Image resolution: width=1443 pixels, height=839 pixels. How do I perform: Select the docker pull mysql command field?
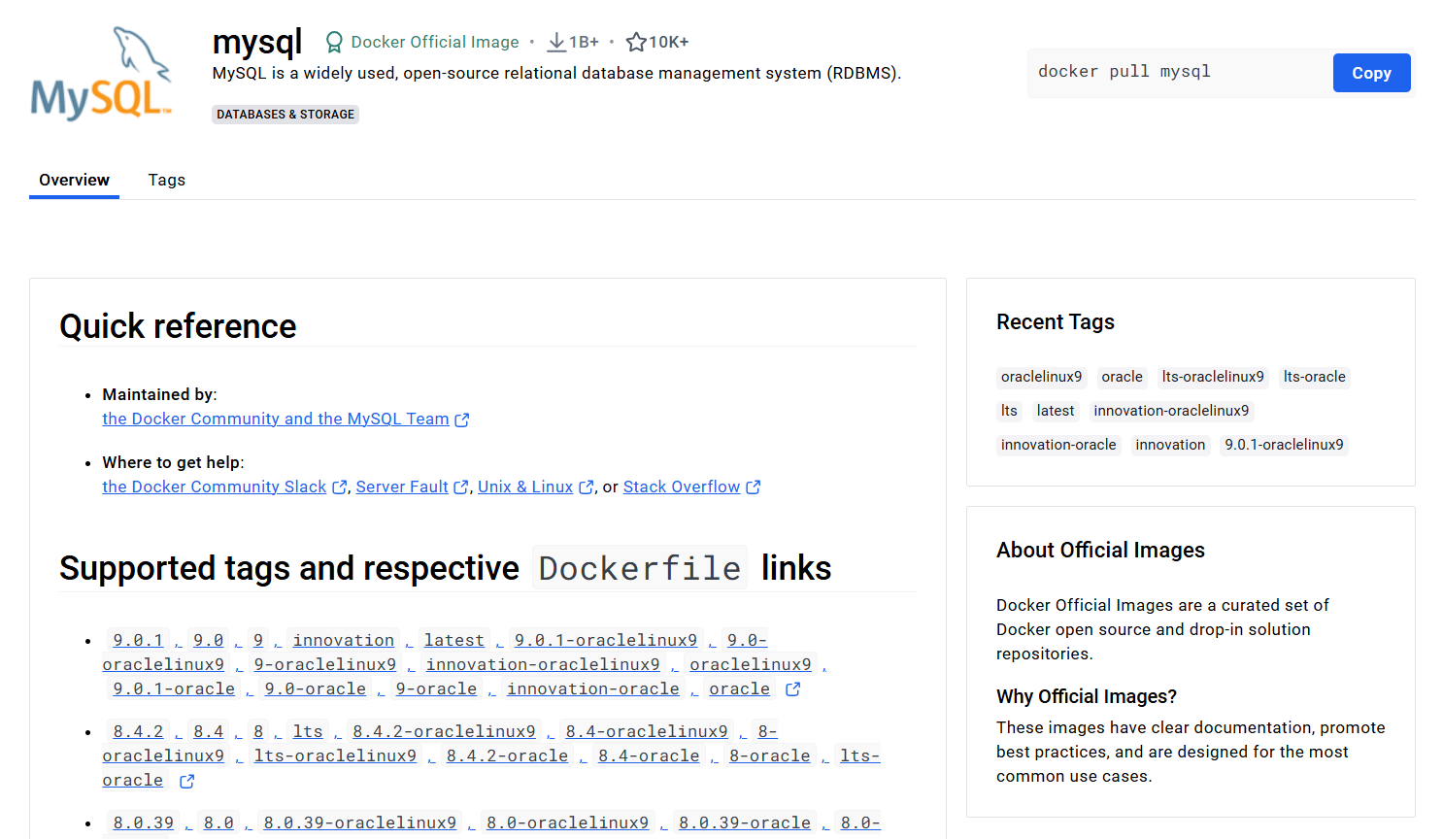[x=1180, y=73]
